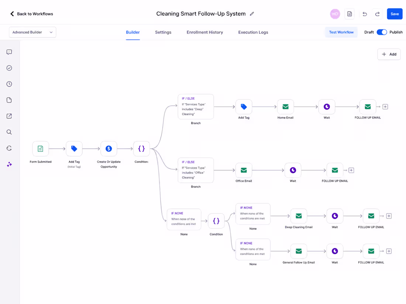The height and width of the screenshot is (304, 406).
Task: Switch to the Builder tab
Action: pos(133,32)
